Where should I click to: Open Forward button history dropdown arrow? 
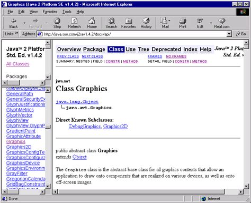coord(46,23)
